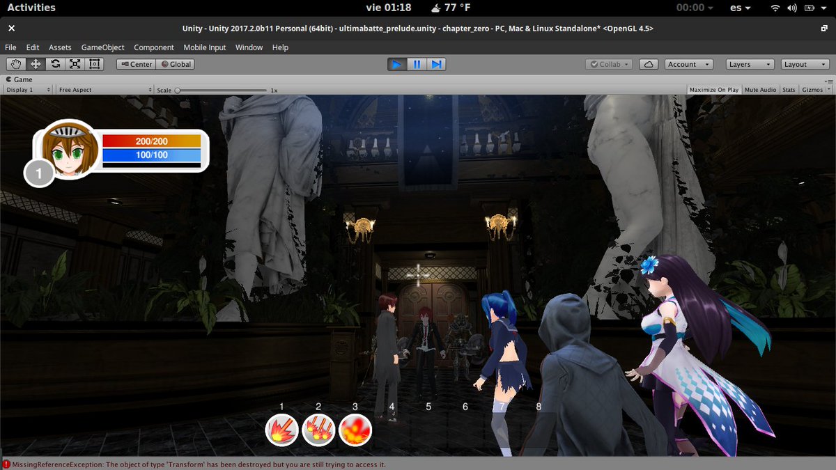
Task: Open the Window menu
Action: pos(249,47)
